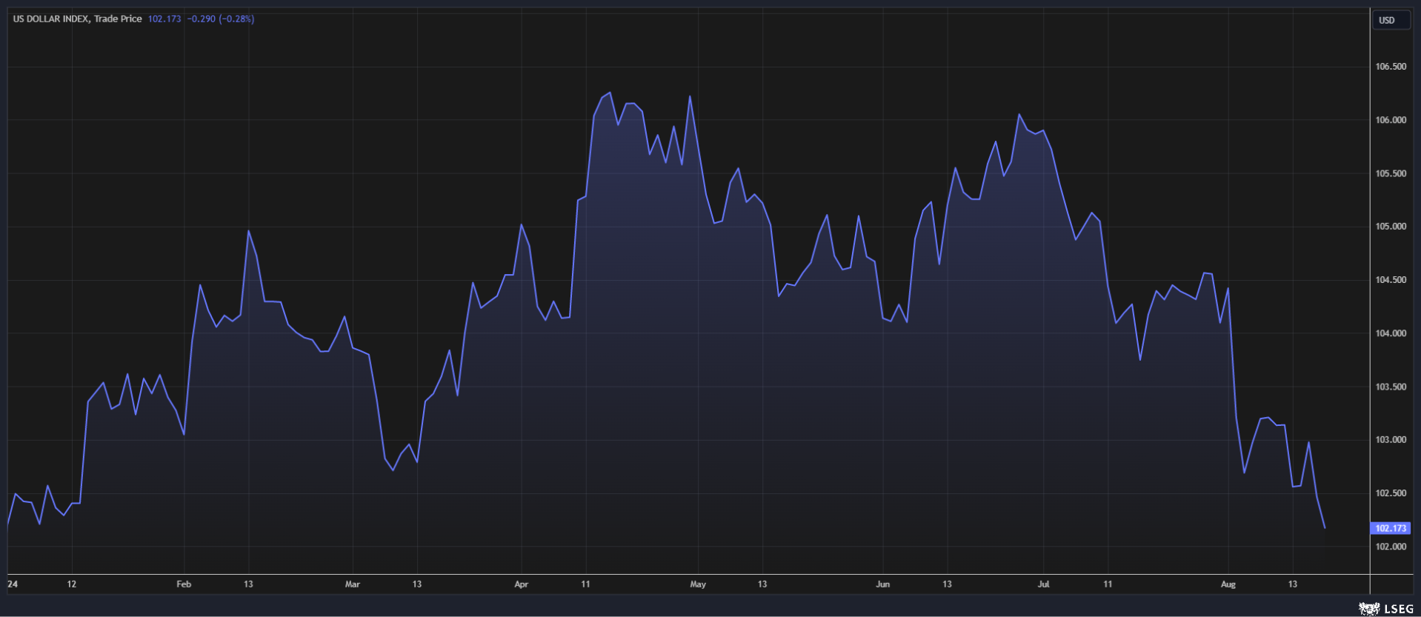Screen dimensions: 1421x617
Task: Click the 103.000 price axis label
Action: [1391, 440]
